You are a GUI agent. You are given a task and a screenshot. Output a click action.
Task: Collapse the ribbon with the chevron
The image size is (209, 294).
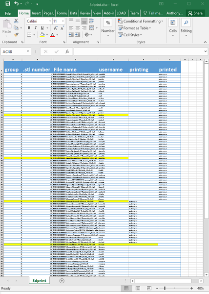click(205, 42)
